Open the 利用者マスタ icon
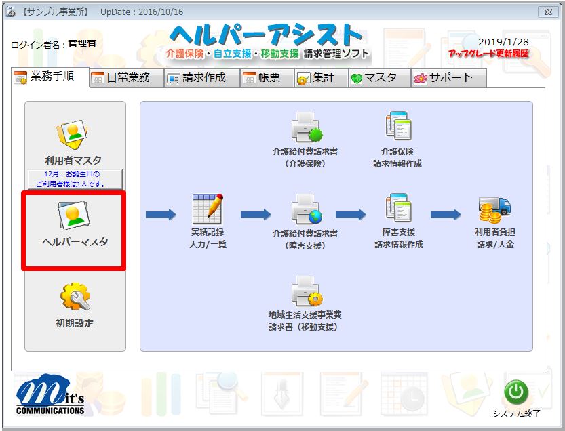 pos(73,135)
